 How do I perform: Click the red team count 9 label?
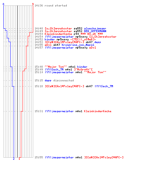(33, 4)
